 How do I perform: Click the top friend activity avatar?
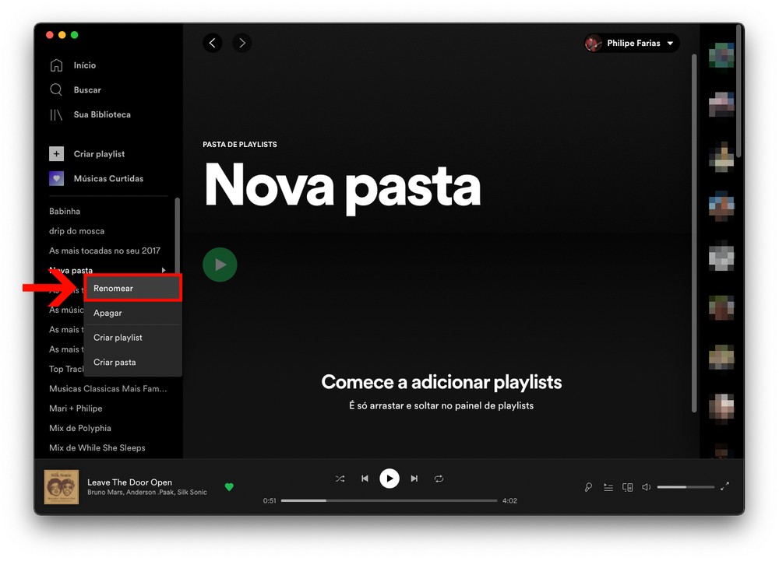(x=721, y=55)
